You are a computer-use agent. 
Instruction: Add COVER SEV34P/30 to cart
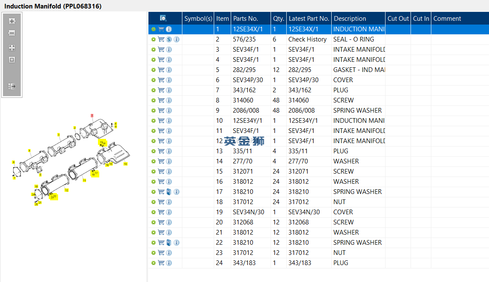[161, 80]
